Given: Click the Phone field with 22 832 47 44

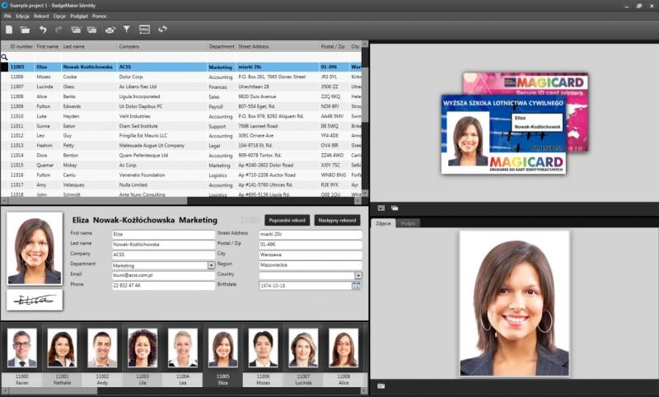Looking at the screenshot, I should point(163,286).
